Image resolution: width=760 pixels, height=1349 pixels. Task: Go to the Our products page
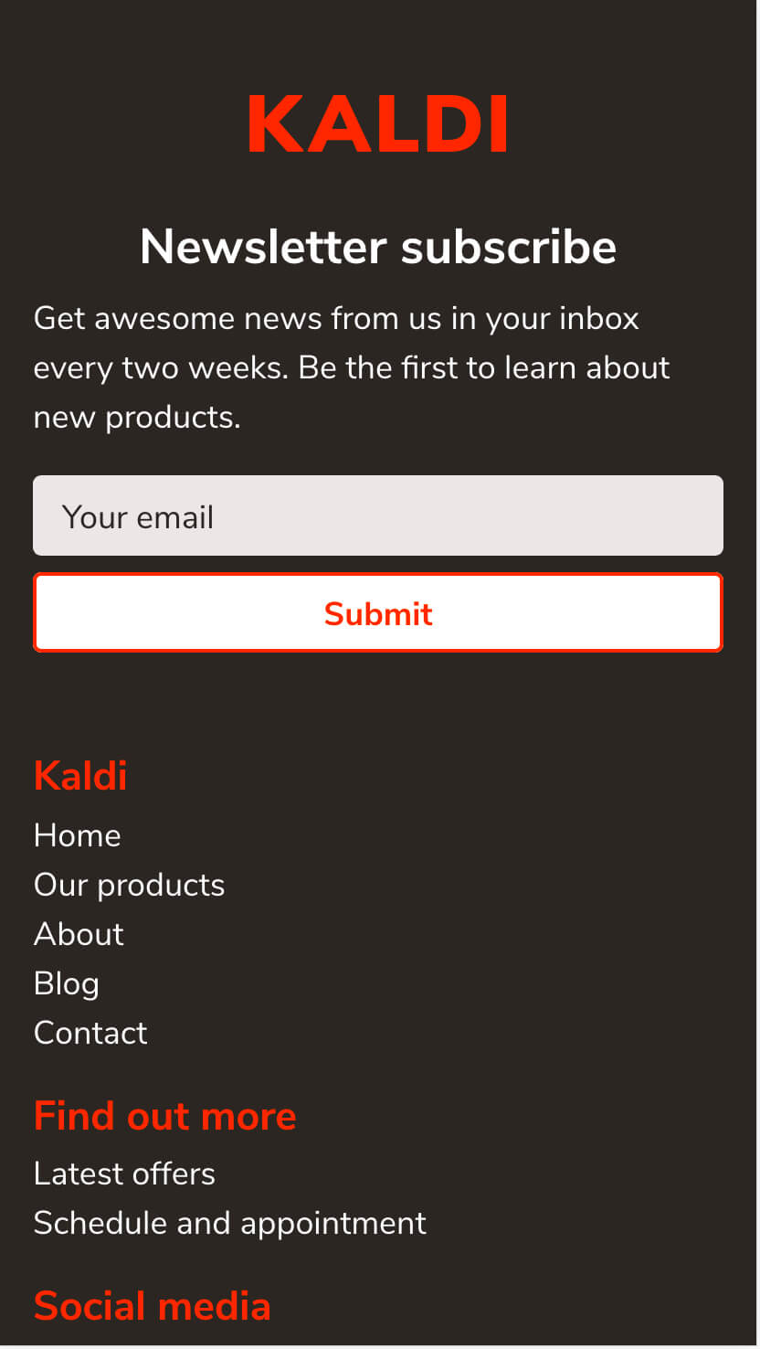coord(129,885)
